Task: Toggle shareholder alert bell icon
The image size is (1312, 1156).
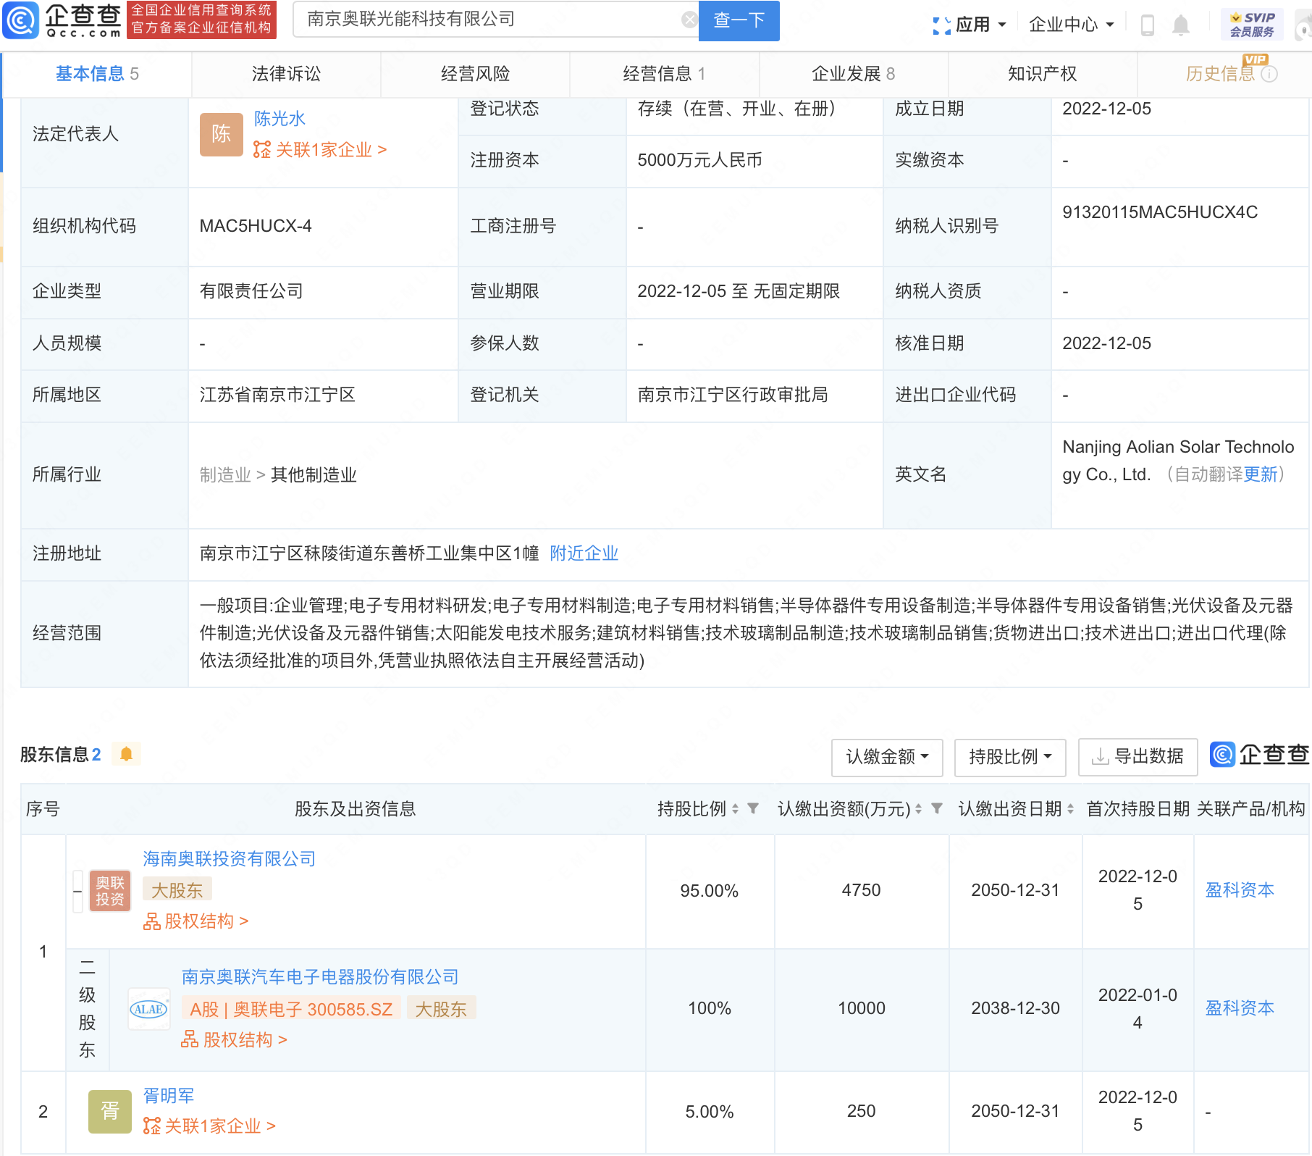Action: [x=126, y=754]
